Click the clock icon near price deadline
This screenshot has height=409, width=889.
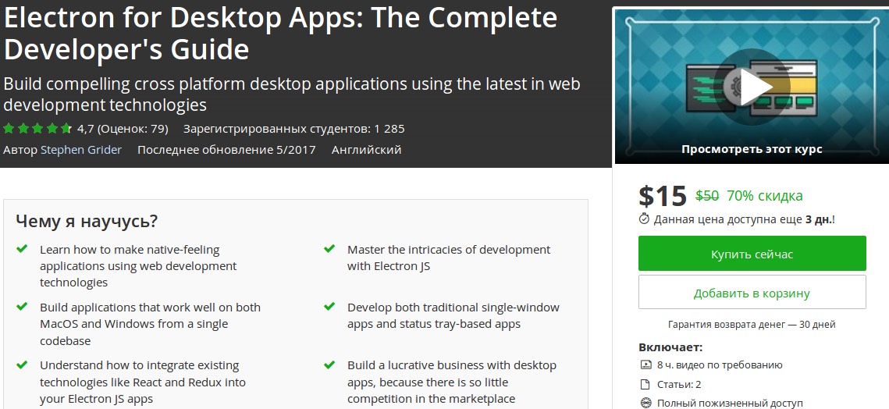coord(644,219)
